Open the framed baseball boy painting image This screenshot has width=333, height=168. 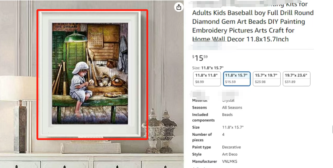tap(90, 73)
